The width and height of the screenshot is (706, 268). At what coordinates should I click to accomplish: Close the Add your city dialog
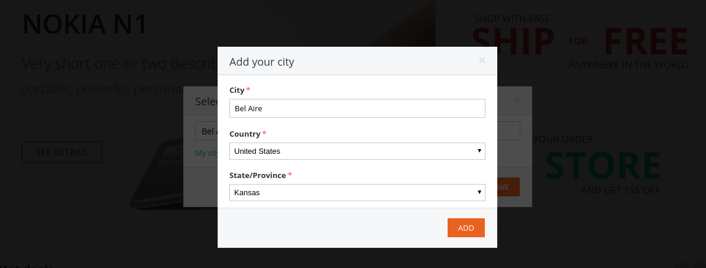(x=482, y=60)
